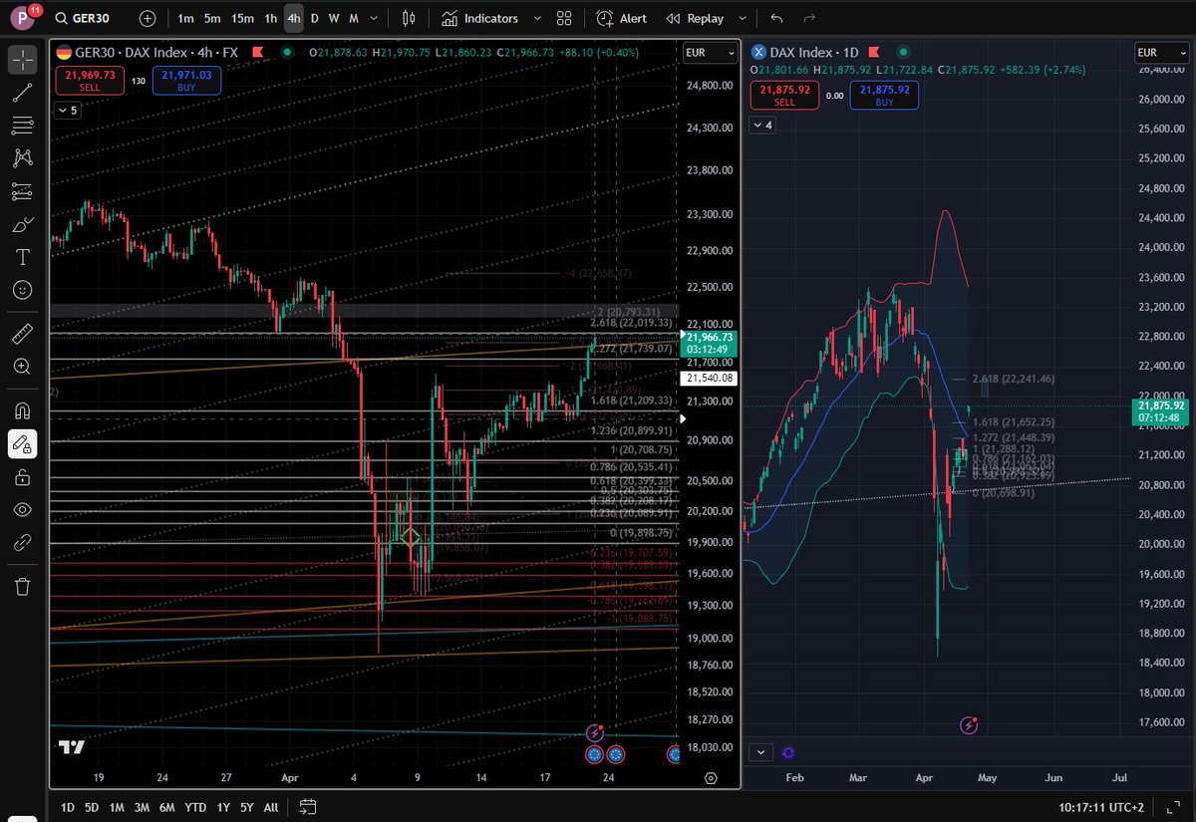Select the Measure ruler tool
The width and height of the screenshot is (1196, 822).
[x=21, y=333]
